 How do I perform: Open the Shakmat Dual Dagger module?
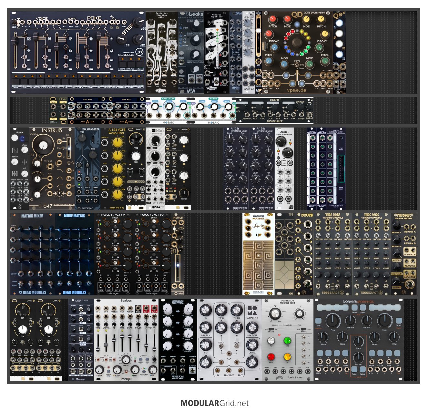pyautogui.click(x=155, y=169)
